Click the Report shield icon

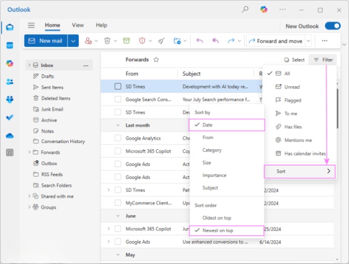pos(142,41)
